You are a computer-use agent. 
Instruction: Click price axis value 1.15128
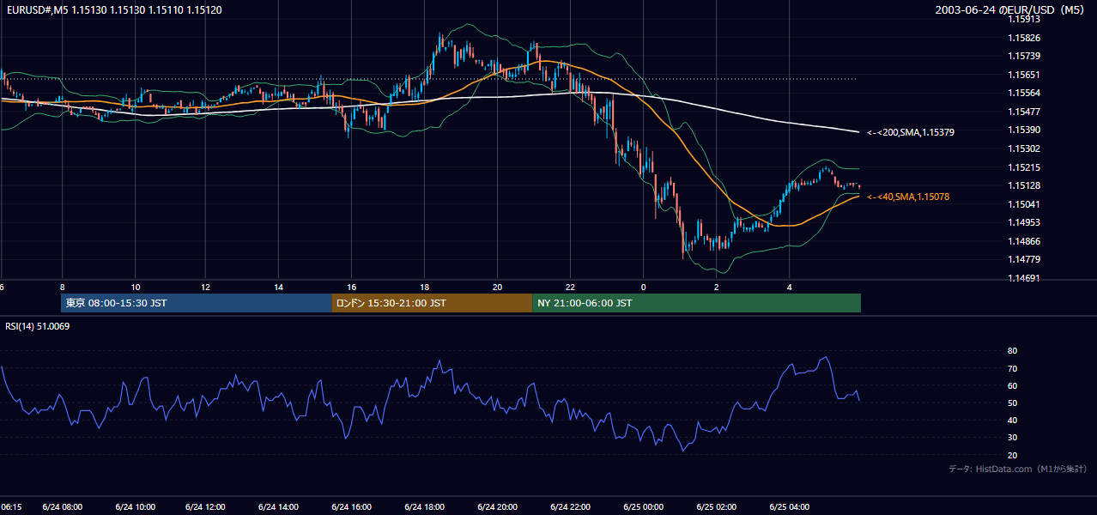(1024, 185)
